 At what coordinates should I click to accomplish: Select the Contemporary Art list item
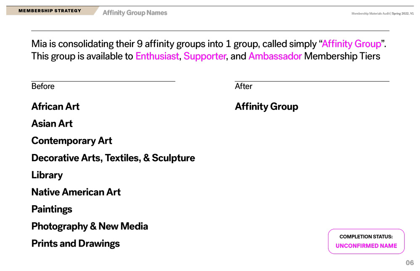[x=71, y=141]
